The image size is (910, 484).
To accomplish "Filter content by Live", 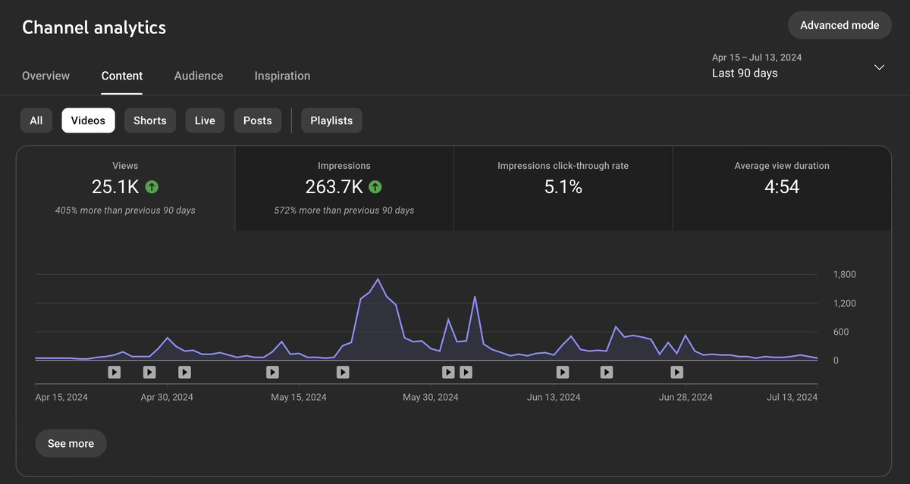I will (x=205, y=120).
